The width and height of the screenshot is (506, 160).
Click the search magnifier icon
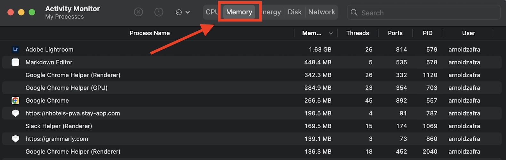(x=354, y=12)
